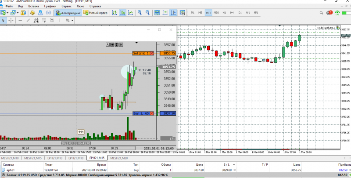Image resolution: width=351 pixels, height=178 pixels.
Task: Open the chart profiles icon
Action: (x=13, y=13)
